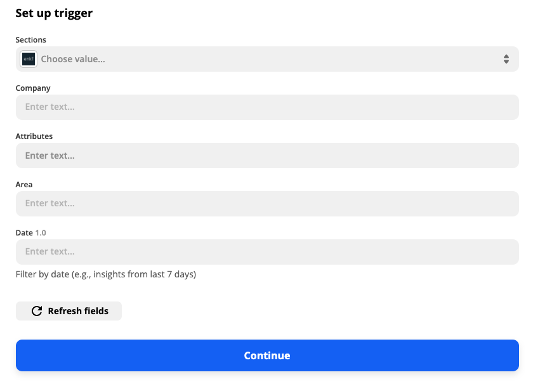Click the up-down arrows on Sections selector

(506, 59)
